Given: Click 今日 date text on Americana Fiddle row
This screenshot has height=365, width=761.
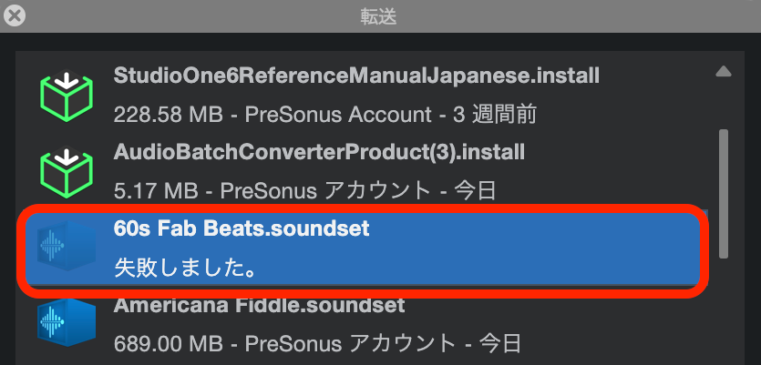Looking at the screenshot, I should [500, 344].
